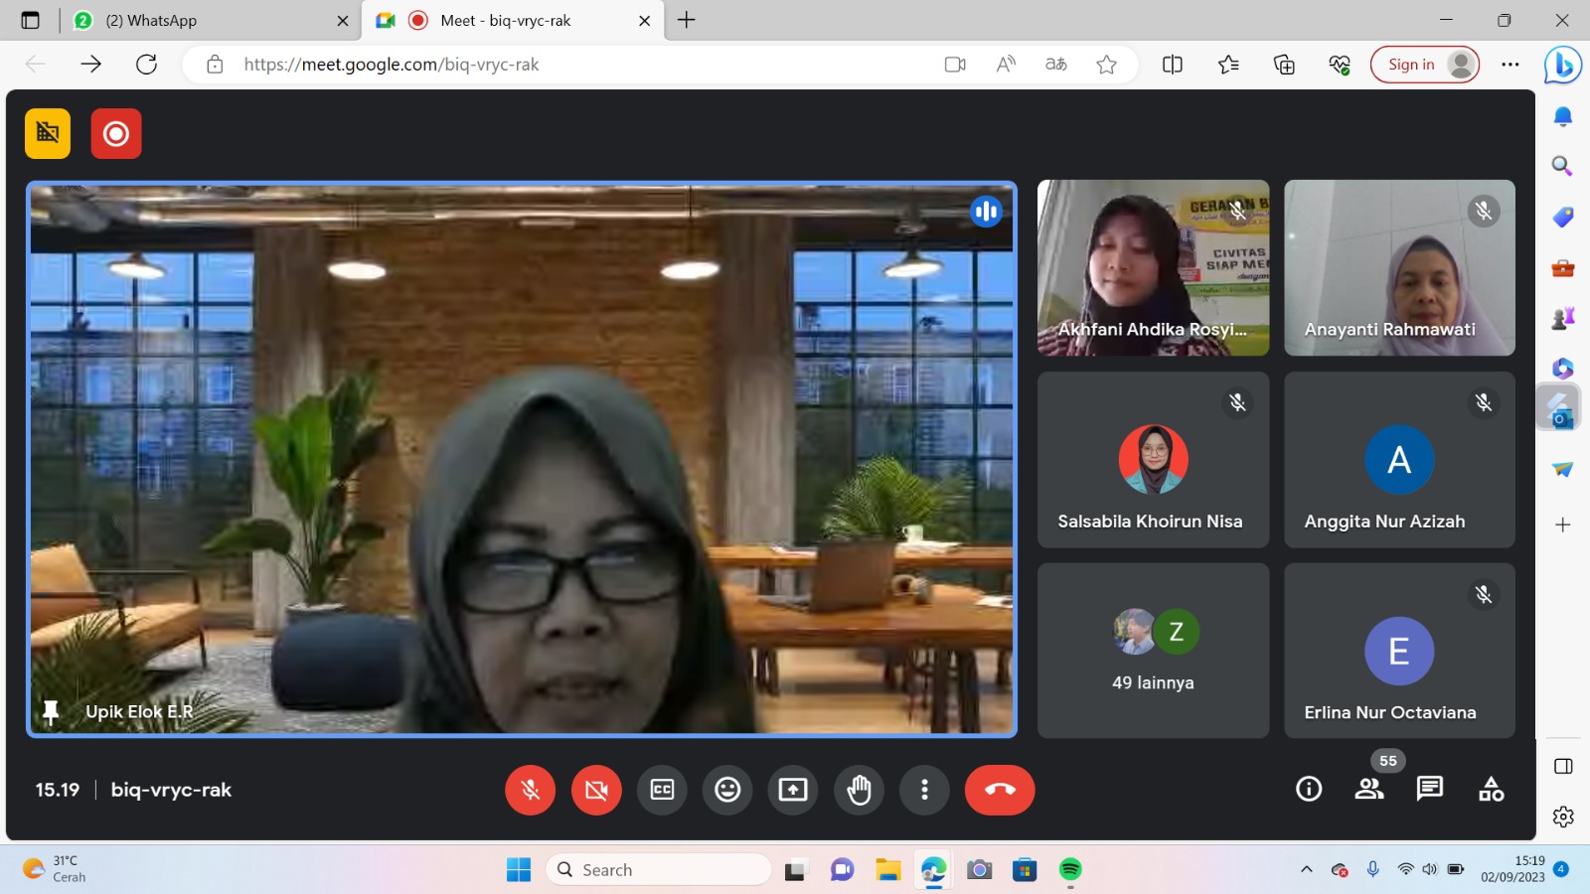Show the participants list people icon
Image resolution: width=1590 pixels, height=894 pixels.
(1369, 789)
